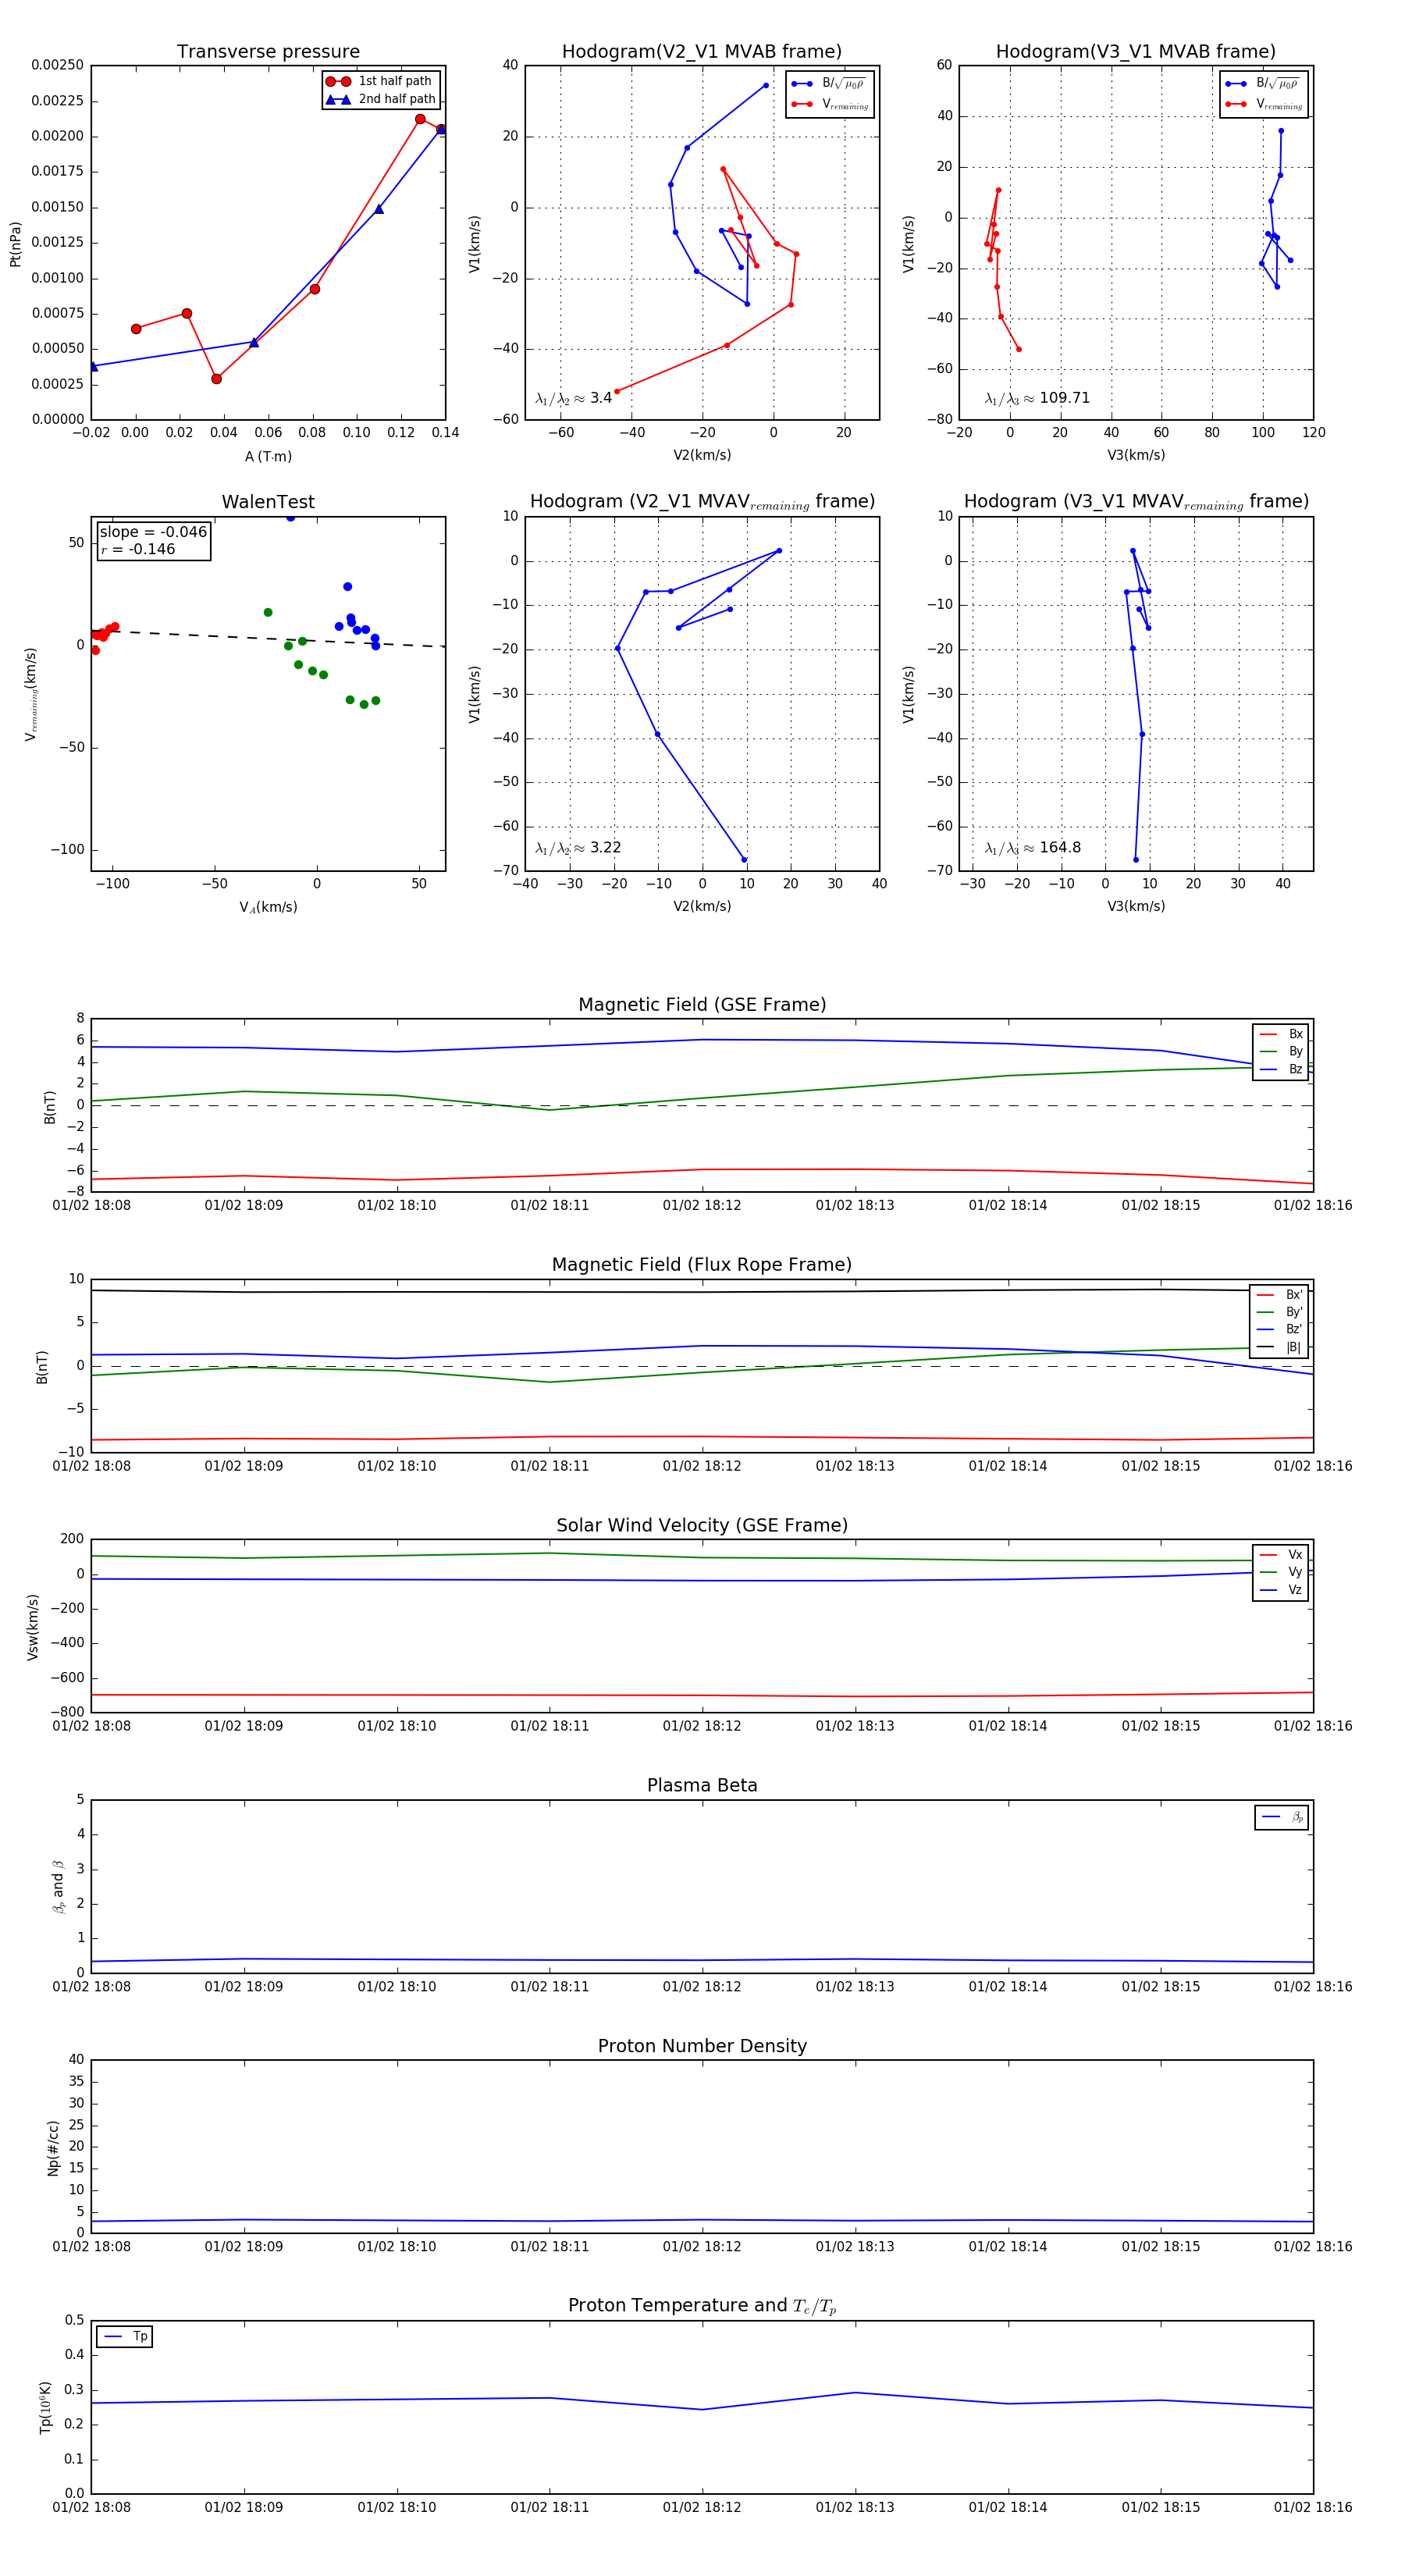Select the 'Vz' legend entry
Screen dimensions: 1405x2576
click(1281, 1590)
